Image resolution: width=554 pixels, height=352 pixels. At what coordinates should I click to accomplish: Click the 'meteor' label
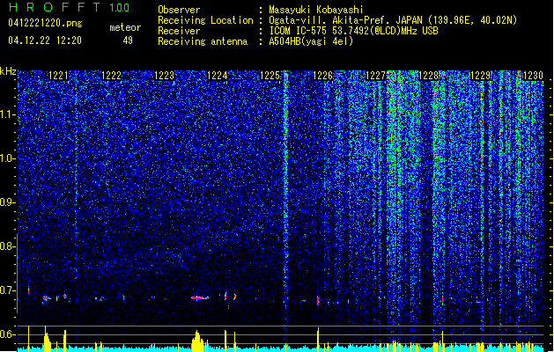point(125,27)
